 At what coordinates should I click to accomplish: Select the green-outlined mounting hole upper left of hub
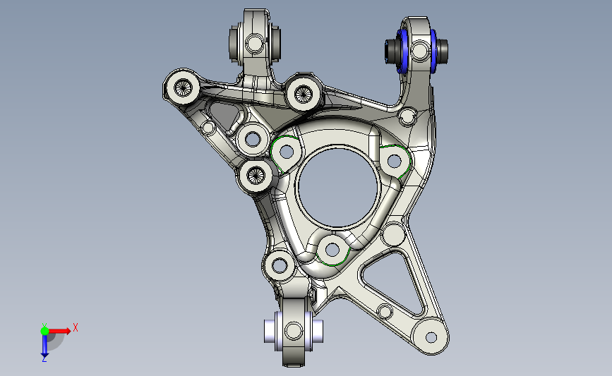coord(287,152)
